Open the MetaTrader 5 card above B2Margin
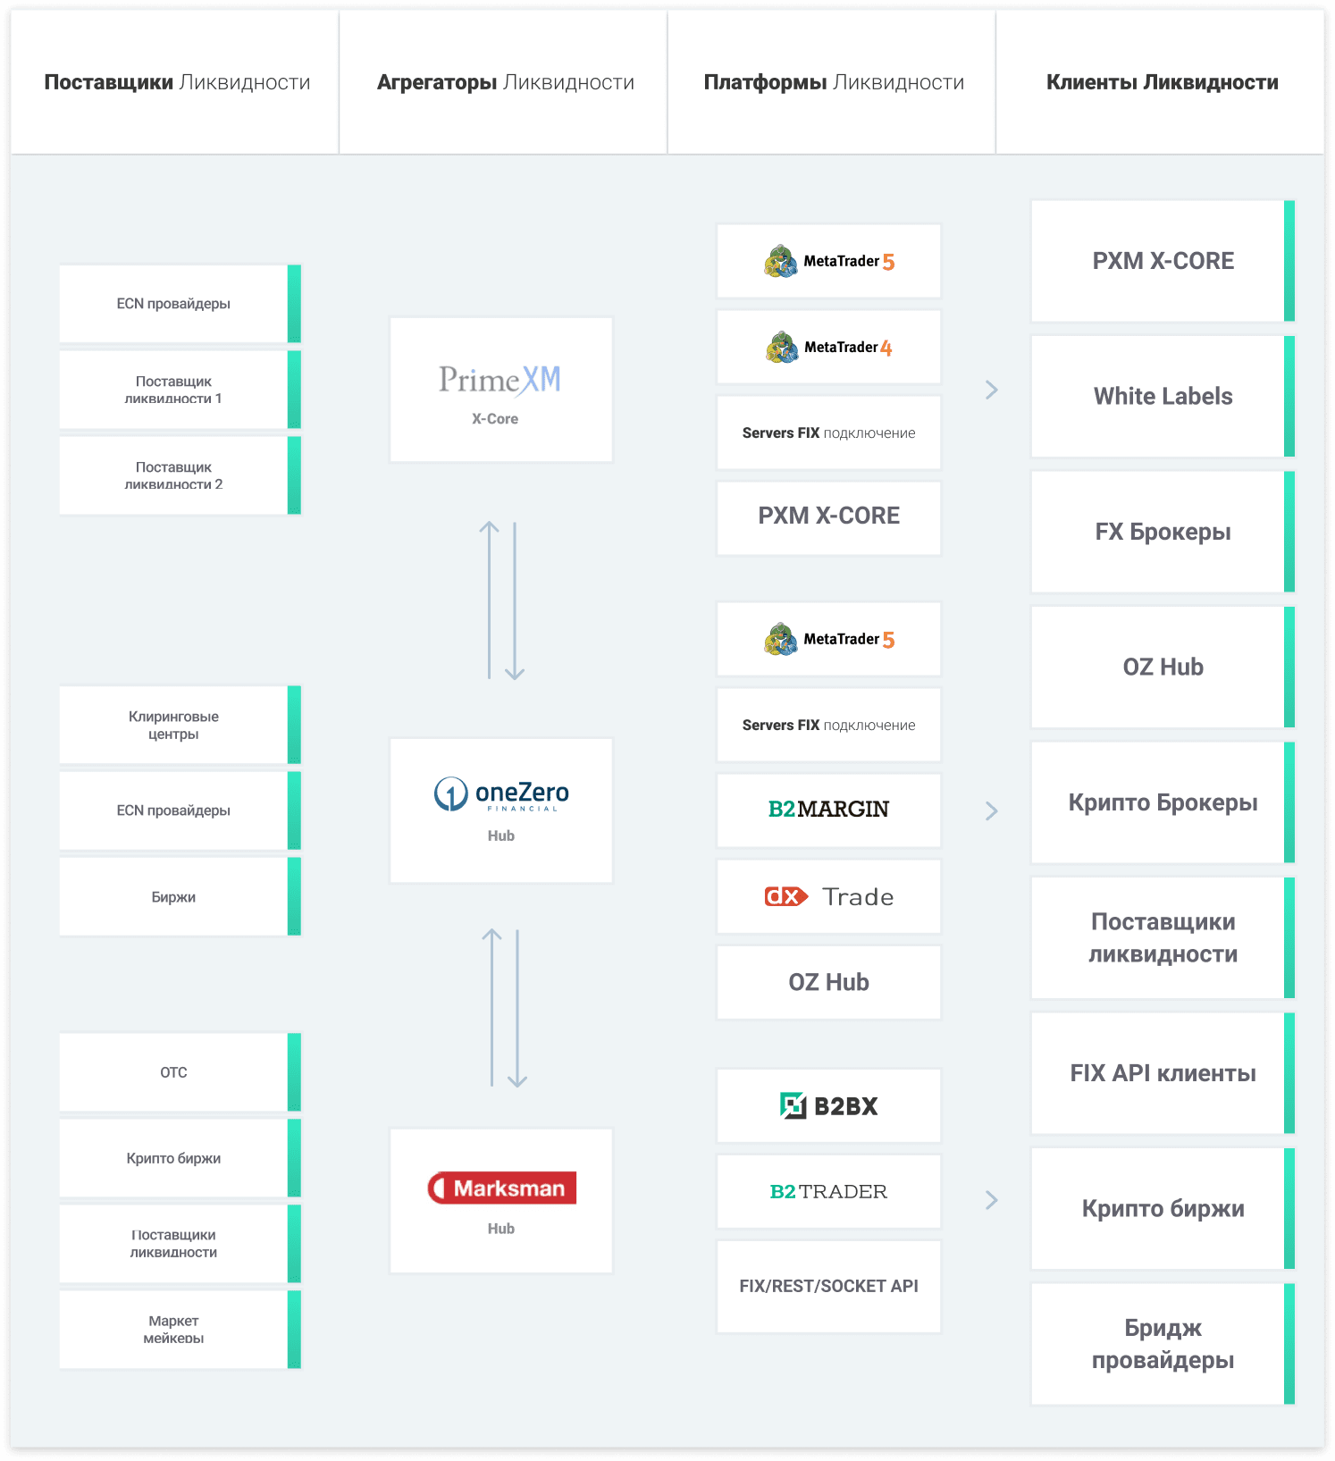Image resolution: width=1335 pixels, height=1461 pixels. coord(828,639)
